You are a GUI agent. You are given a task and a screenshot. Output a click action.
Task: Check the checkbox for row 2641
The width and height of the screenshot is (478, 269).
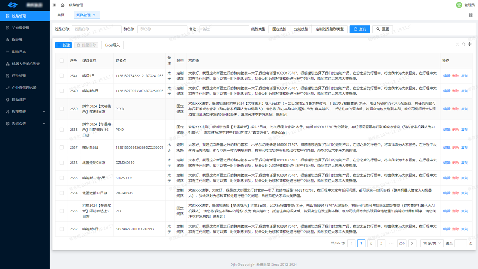pos(61,76)
